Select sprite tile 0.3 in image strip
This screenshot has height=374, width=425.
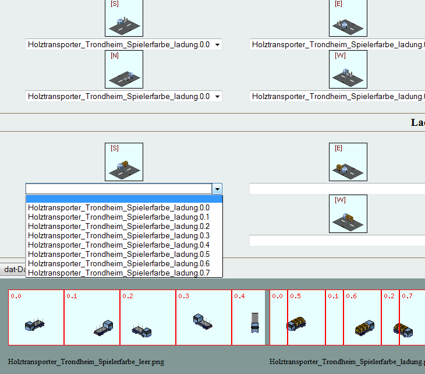click(x=203, y=317)
